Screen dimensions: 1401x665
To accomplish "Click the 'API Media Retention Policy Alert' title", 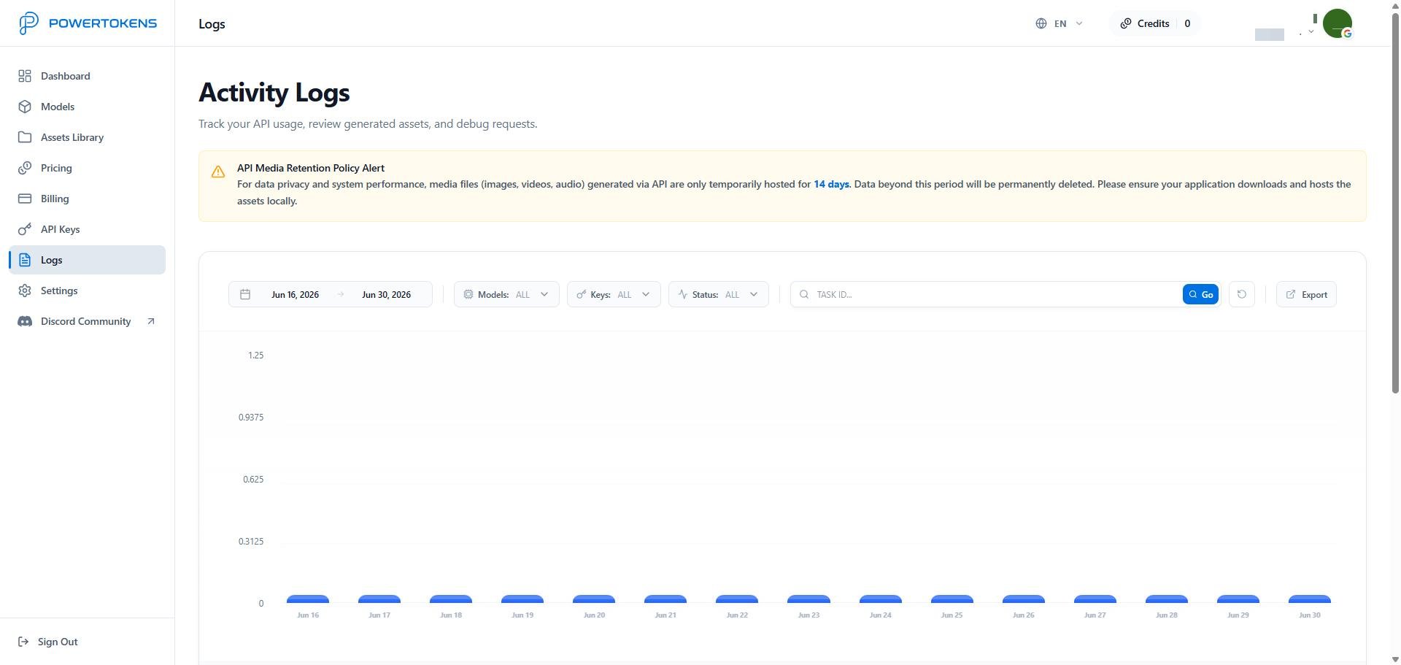I will pyautogui.click(x=311, y=168).
